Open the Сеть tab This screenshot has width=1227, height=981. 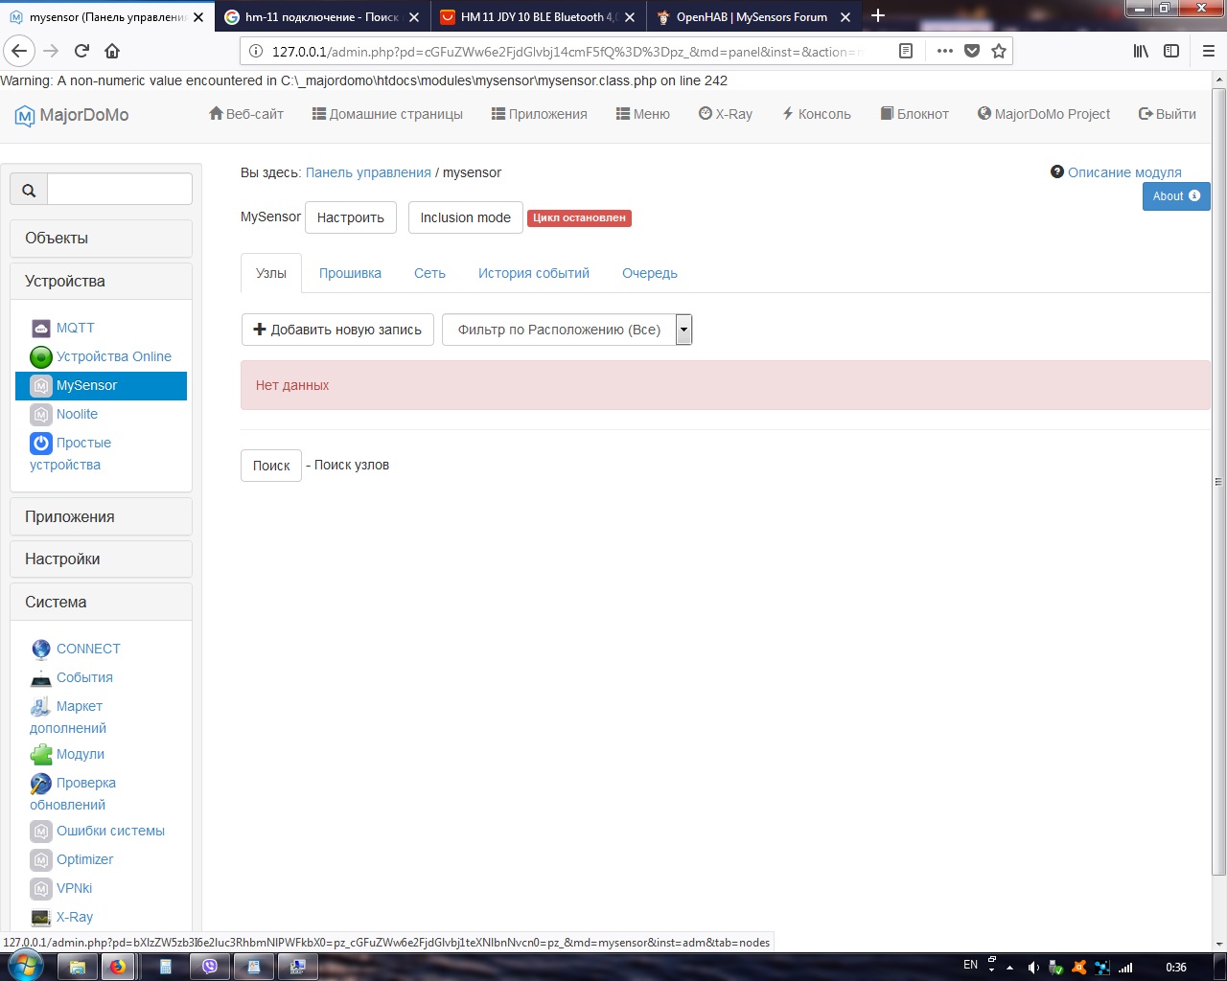click(x=429, y=273)
